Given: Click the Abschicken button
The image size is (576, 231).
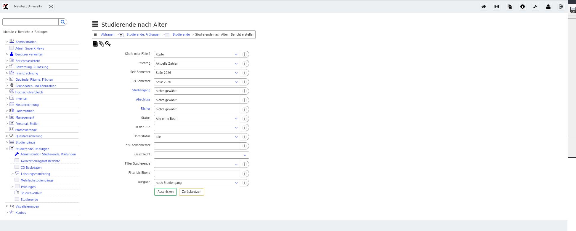Looking at the screenshot, I should (166, 192).
